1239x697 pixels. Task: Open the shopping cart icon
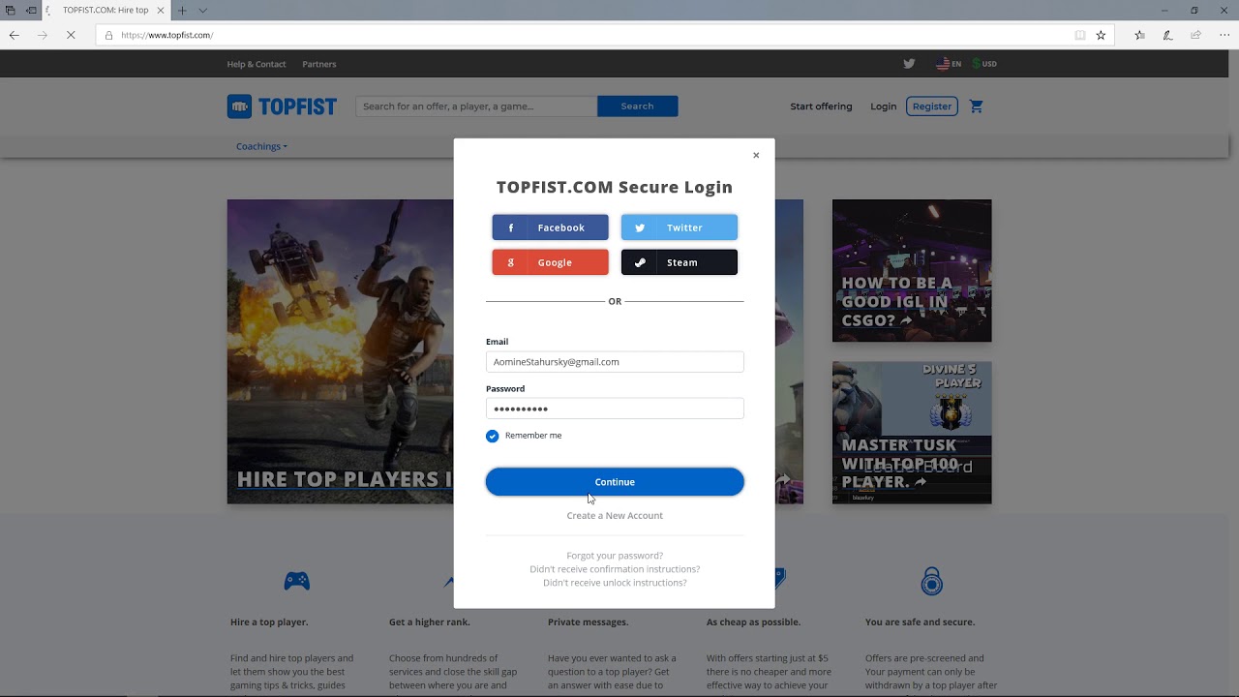[x=976, y=106]
